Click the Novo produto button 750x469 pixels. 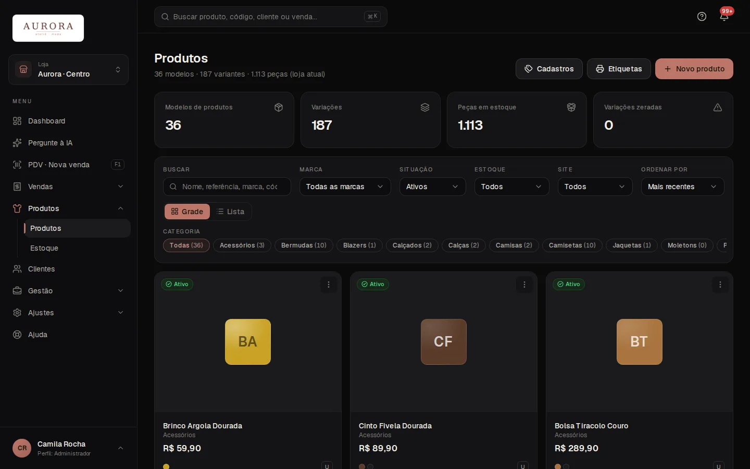(x=694, y=69)
